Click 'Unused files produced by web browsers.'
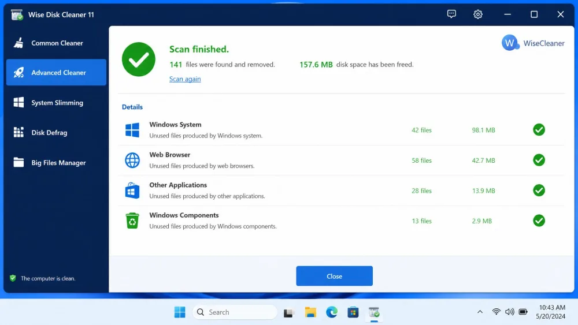 click(x=202, y=166)
